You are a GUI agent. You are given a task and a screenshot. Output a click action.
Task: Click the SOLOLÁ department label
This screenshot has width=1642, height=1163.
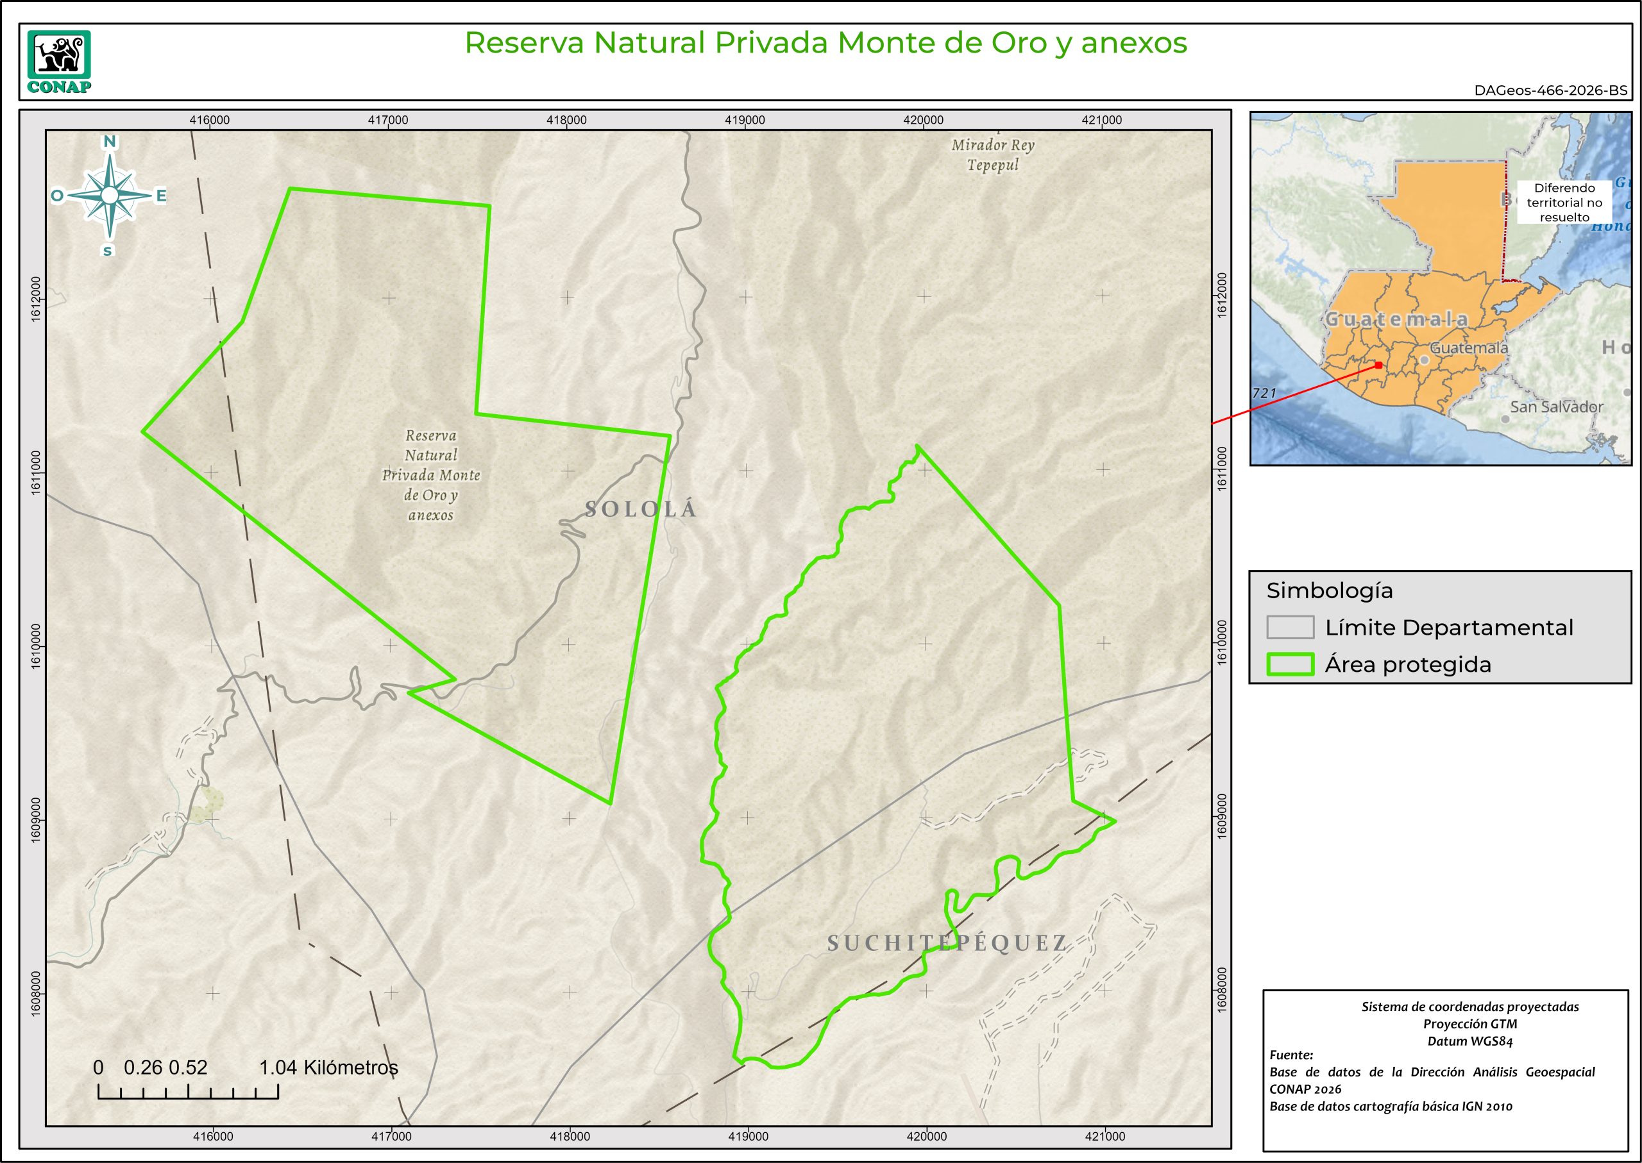641,509
